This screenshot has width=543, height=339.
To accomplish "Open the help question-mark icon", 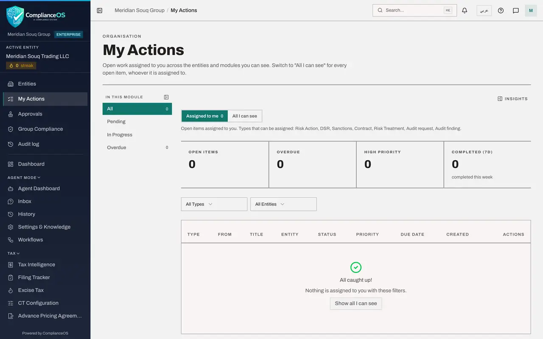I will point(501,10).
